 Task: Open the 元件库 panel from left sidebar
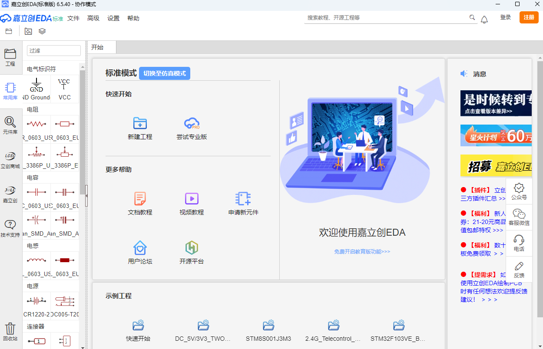click(x=10, y=125)
